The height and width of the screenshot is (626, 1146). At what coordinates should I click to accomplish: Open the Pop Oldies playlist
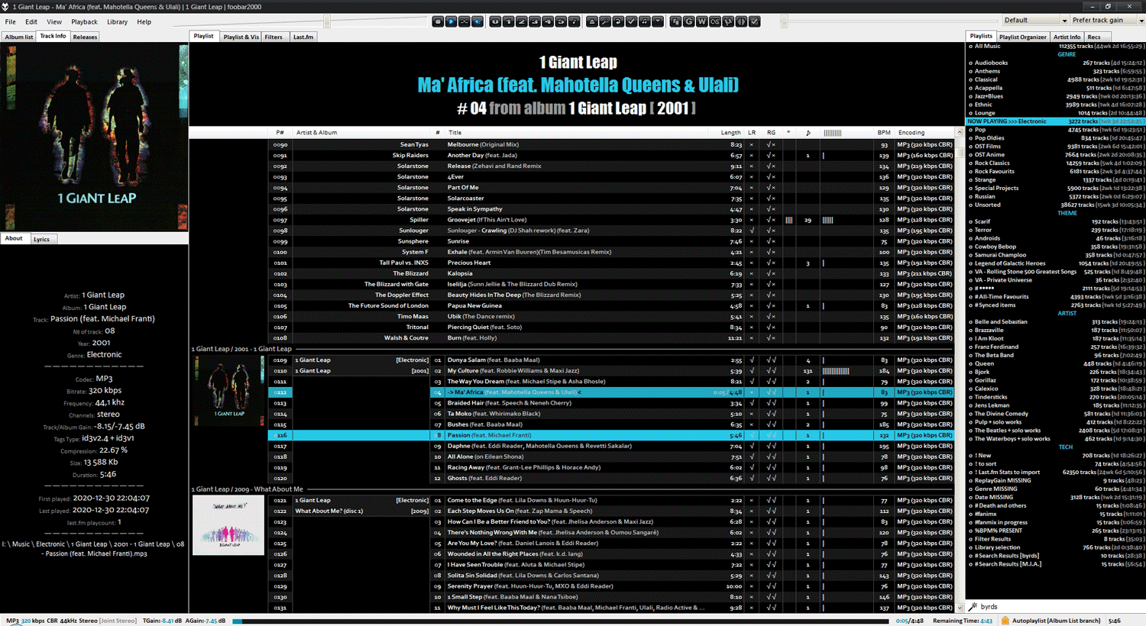[x=989, y=138]
